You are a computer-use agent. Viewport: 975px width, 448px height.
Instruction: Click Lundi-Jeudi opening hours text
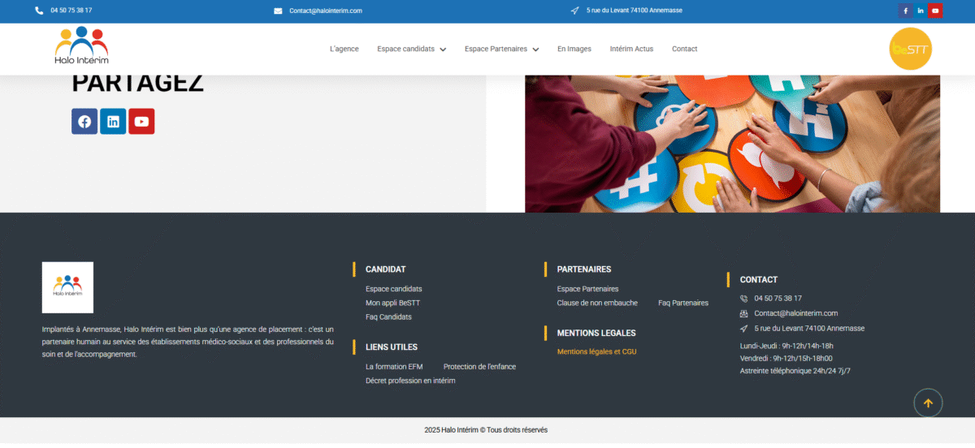pos(786,346)
